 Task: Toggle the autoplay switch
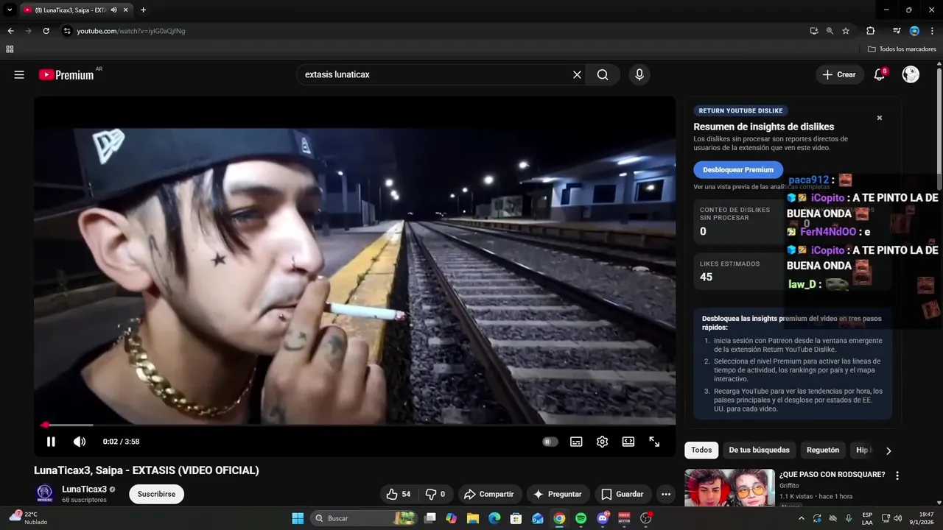[x=550, y=442]
